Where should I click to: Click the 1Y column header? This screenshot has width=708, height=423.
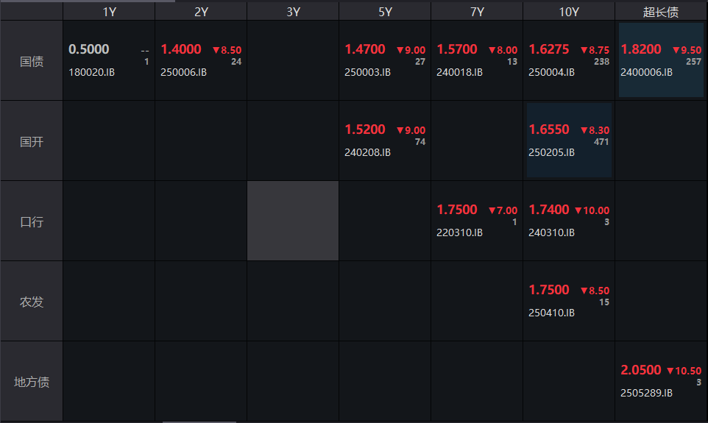[109, 12]
